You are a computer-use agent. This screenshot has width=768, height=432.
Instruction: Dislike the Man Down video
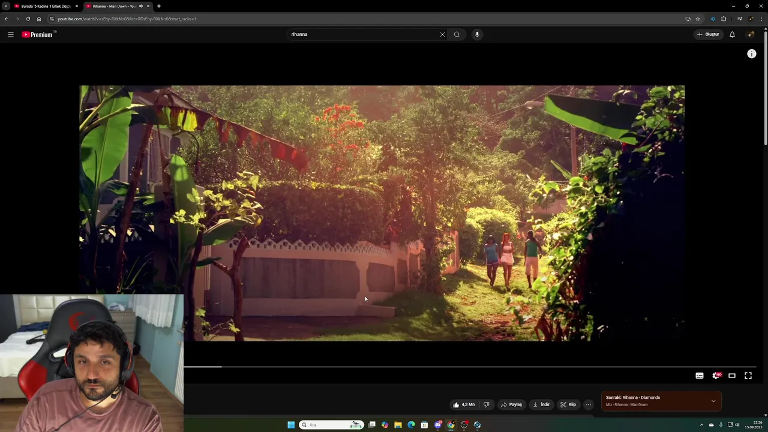[x=487, y=404]
